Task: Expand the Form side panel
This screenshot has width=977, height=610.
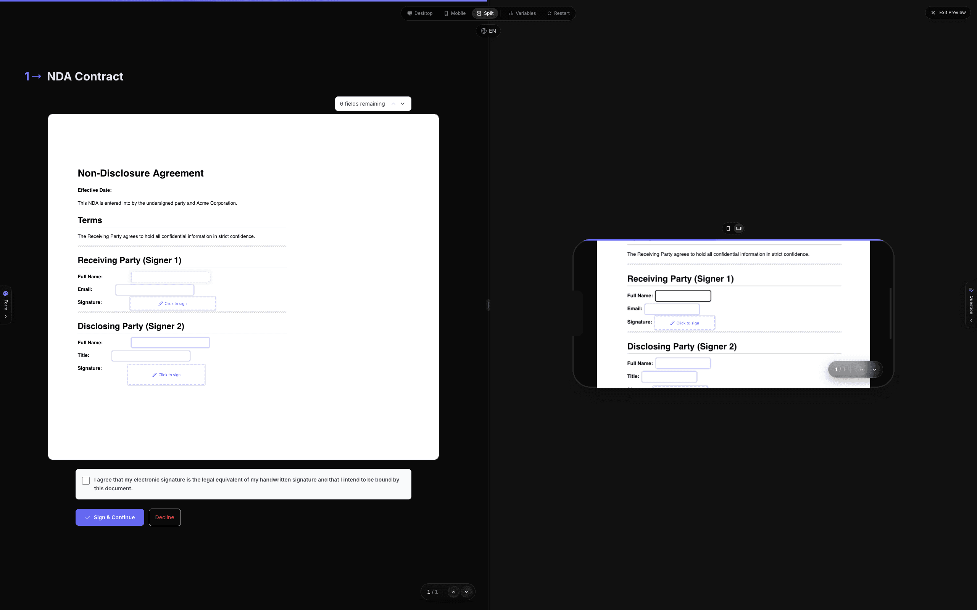Action: (6, 305)
